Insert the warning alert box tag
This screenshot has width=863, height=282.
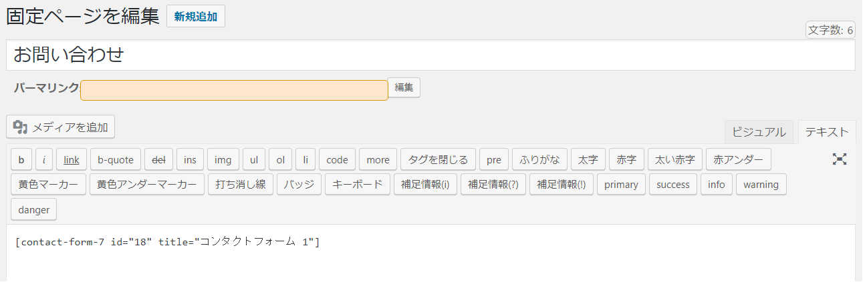761,185
